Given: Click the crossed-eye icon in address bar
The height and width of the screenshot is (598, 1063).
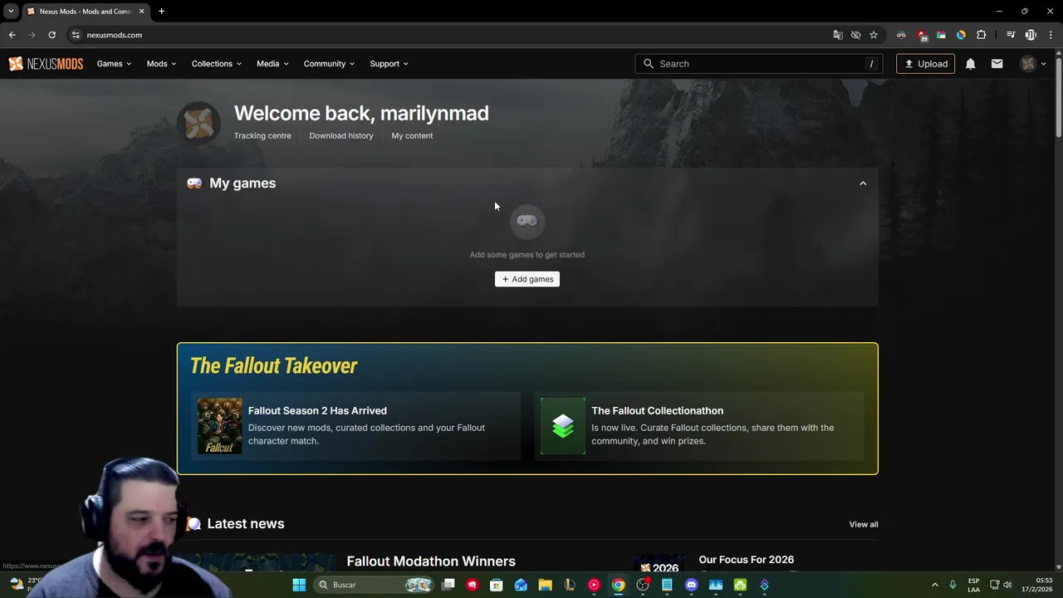Looking at the screenshot, I should click(855, 35).
